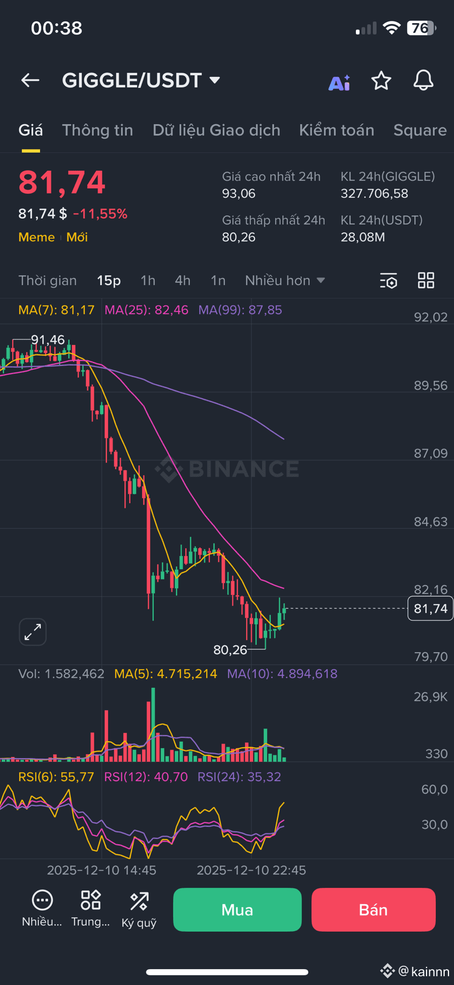454x985 pixels.
Task: Open price alert bell icon
Action: (423, 81)
